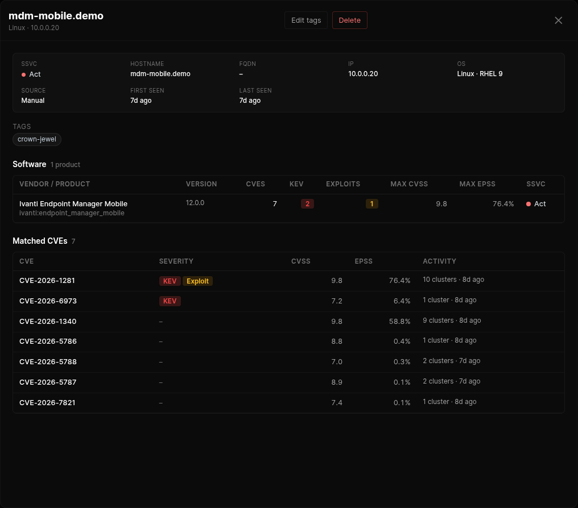Close the mdm-mobile.demo detail panel
The image size is (578, 508).
pos(558,20)
